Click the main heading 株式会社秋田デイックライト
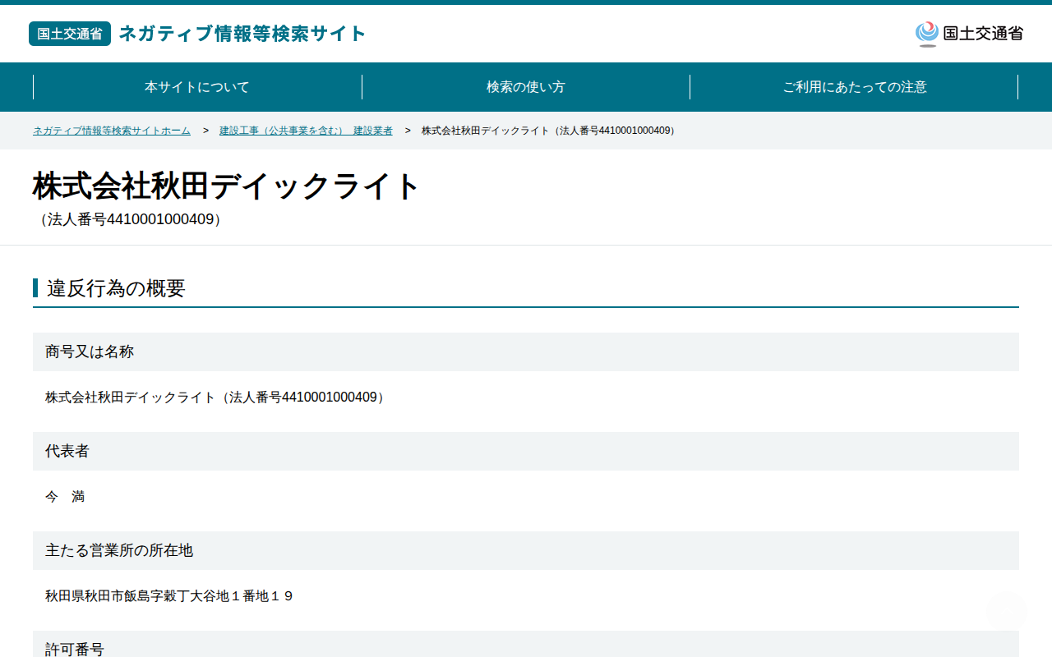Image resolution: width=1052 pixels, height=657 pixels. point(227,186)
